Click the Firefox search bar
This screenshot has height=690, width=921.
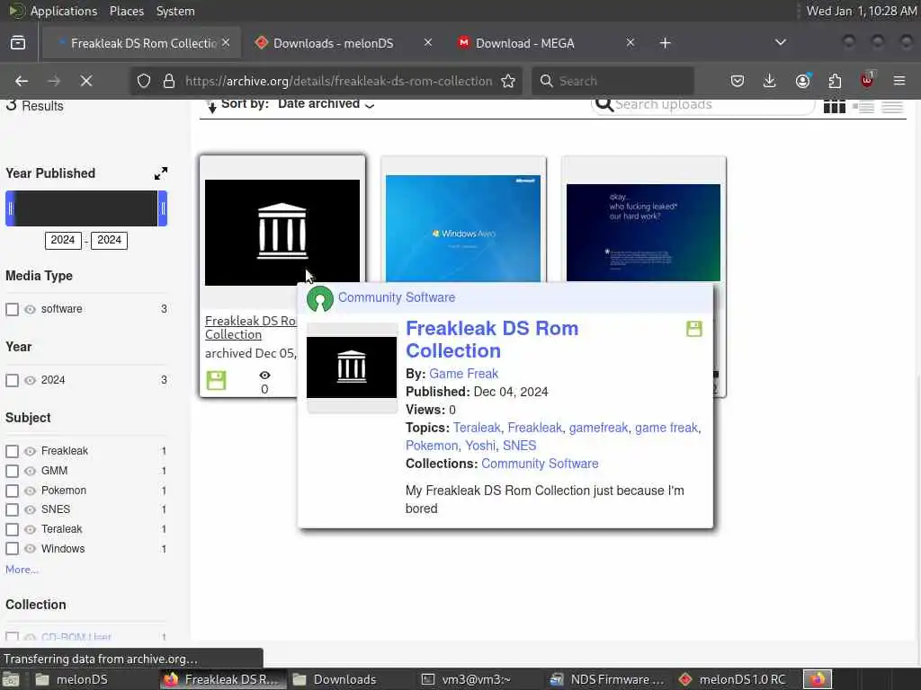613,81
